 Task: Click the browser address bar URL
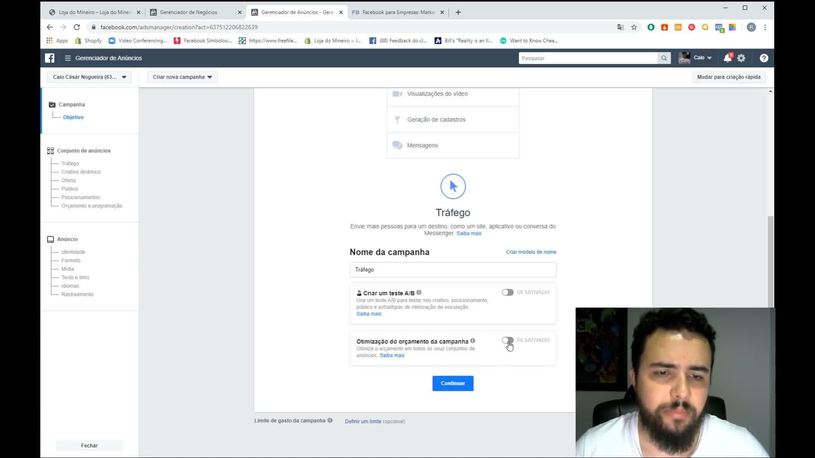pyautogui.click(x=179, y=27)
